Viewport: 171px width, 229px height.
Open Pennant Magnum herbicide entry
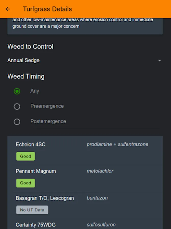coord(36,171)
